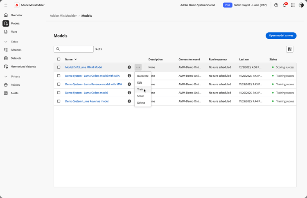Show info for Model Drift Luma MMM Model
The height and width of the screenshot is (198, 307).
click(129, 67)
